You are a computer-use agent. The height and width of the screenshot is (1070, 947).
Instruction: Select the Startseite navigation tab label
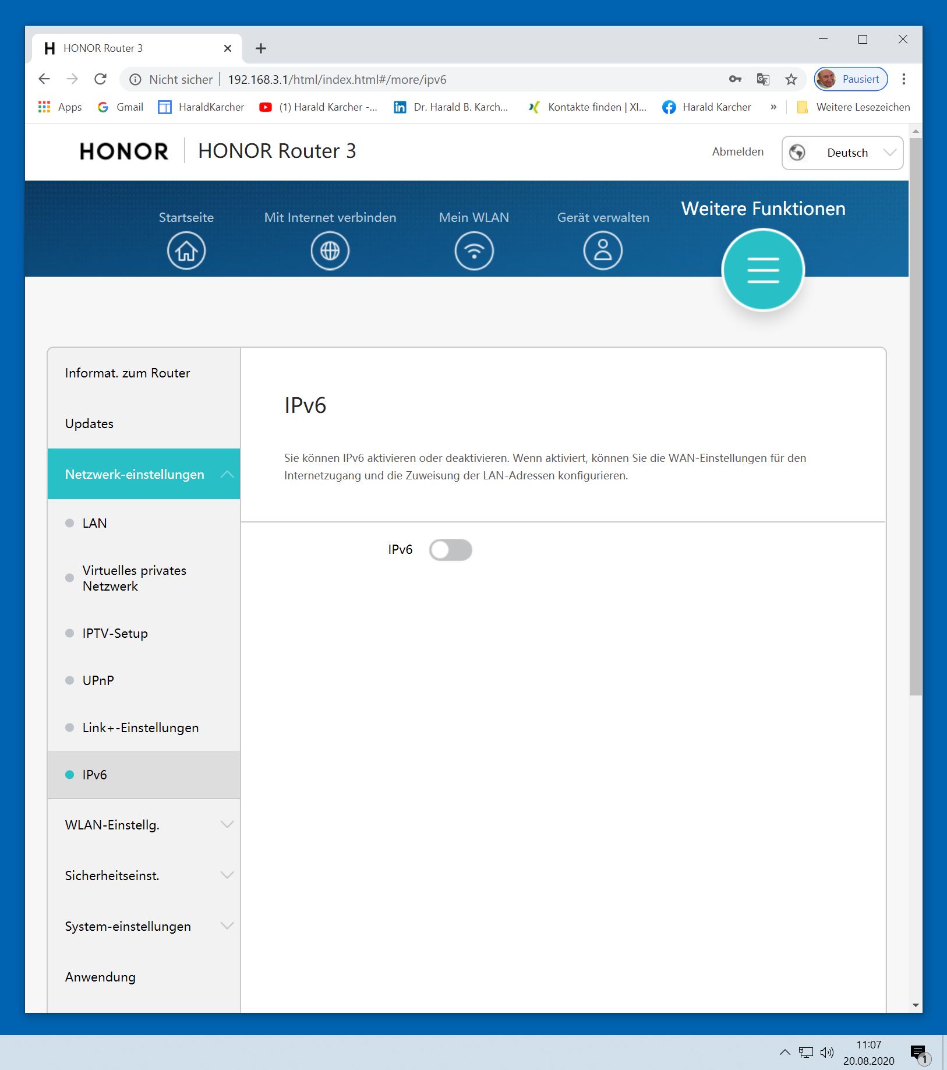coord(186,217)
